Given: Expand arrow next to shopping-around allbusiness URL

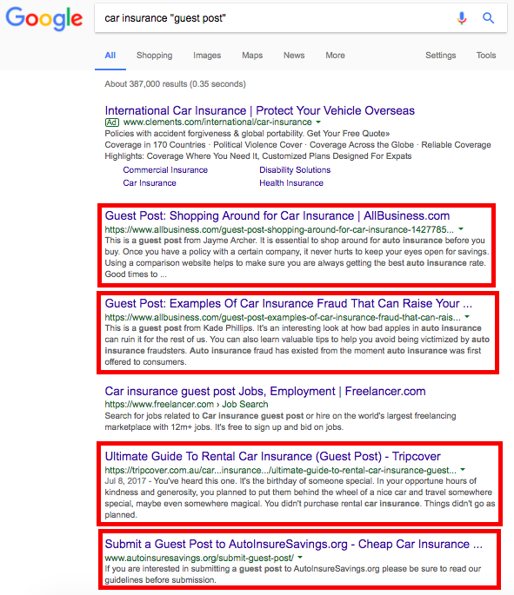Looking at the screenshot, I should click(x=461, y=229).
